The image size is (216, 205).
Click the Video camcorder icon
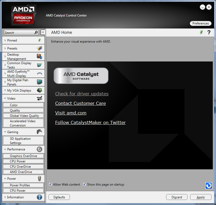point(39,98)
